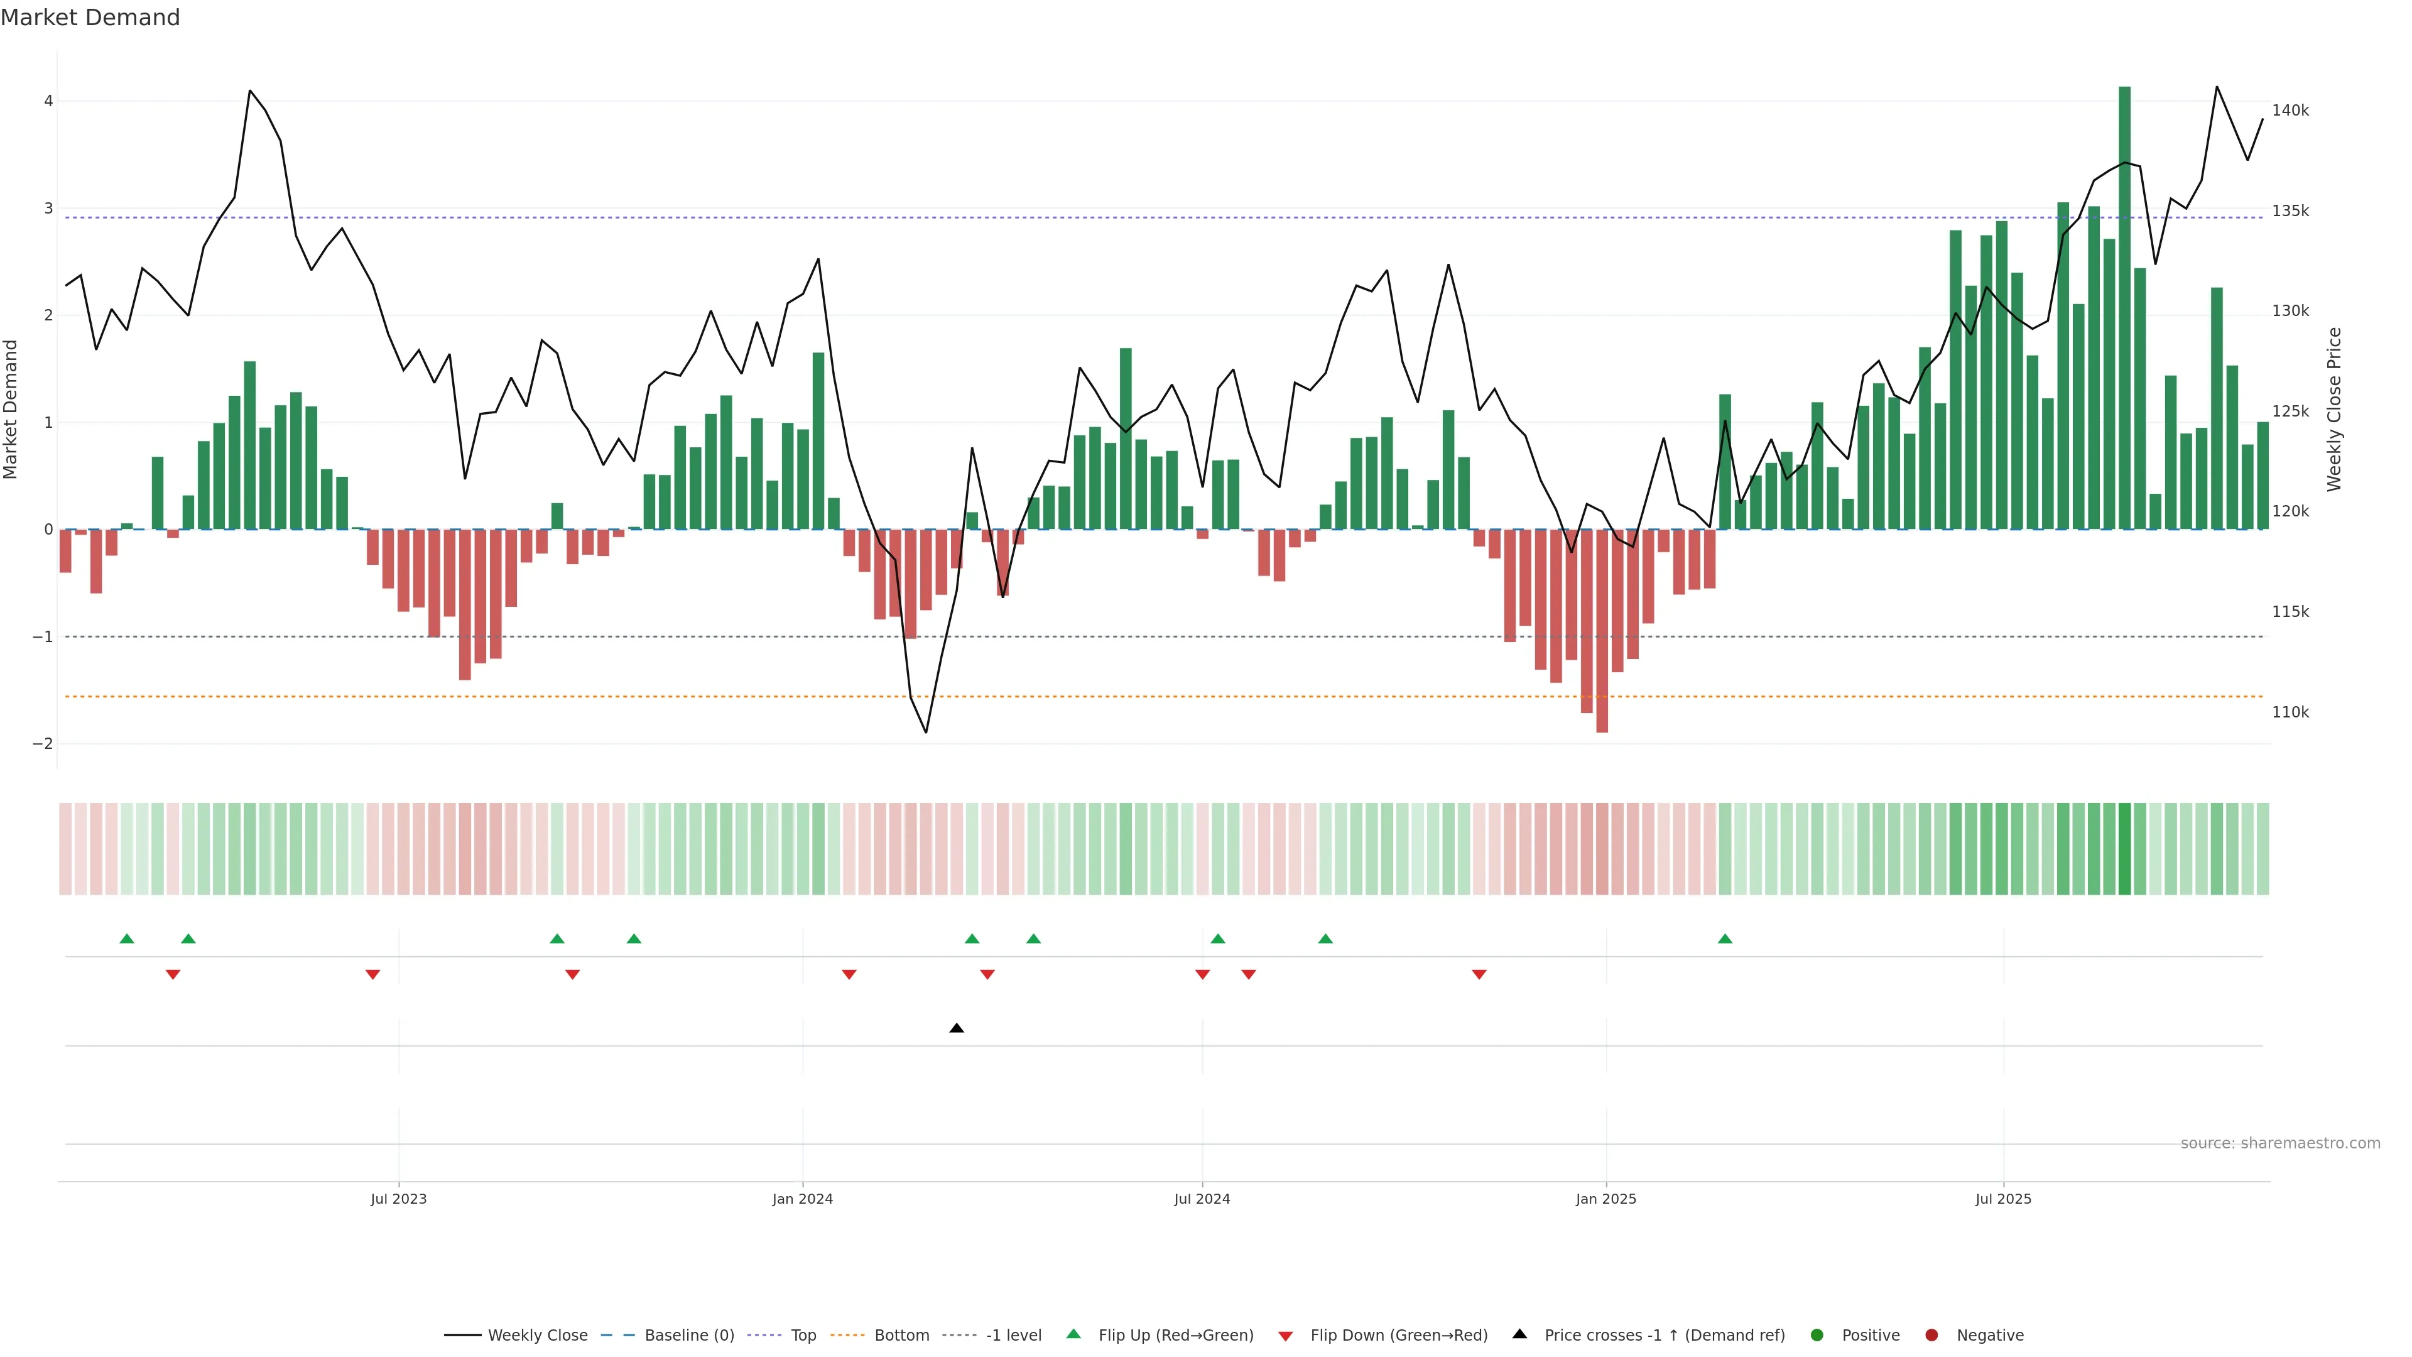Click the darkest green heat strip cell
Image resolution: width=2412 pixels, height=1357 pixels.
click(2124, 849)
